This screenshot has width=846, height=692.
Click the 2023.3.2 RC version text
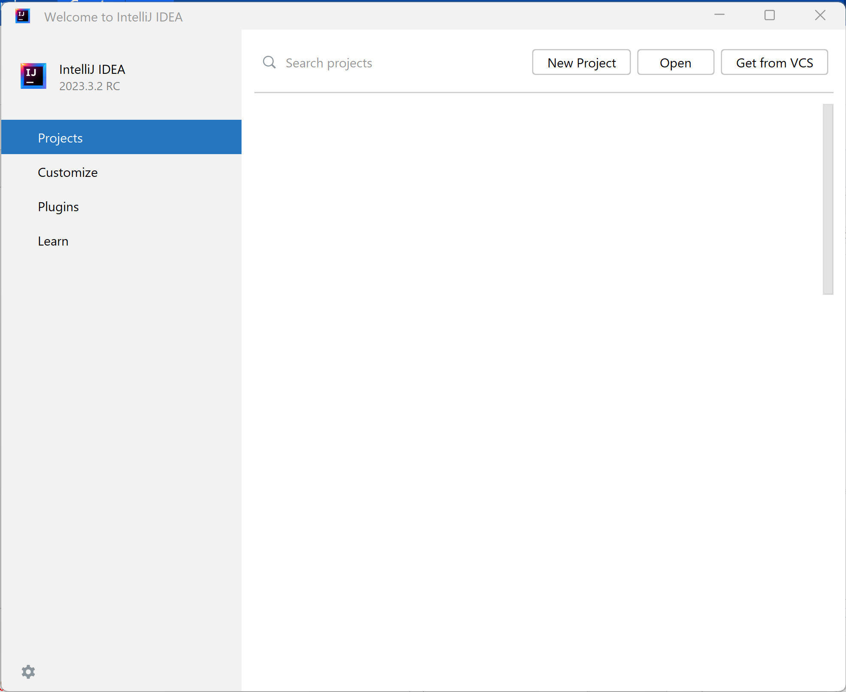pos(90,86)
